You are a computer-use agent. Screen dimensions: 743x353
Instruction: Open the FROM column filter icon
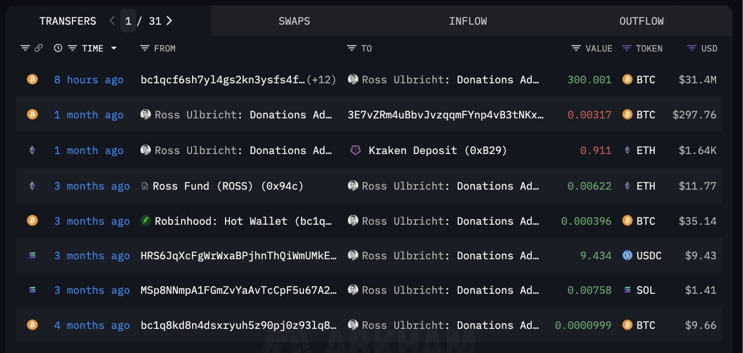pyautogui.click(x=145, y=48)
